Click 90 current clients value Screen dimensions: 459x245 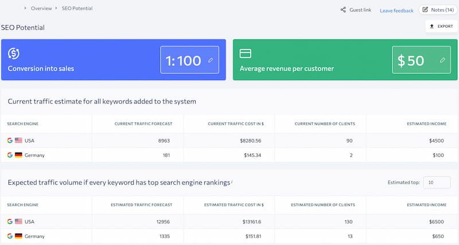[x=349, y=141]
